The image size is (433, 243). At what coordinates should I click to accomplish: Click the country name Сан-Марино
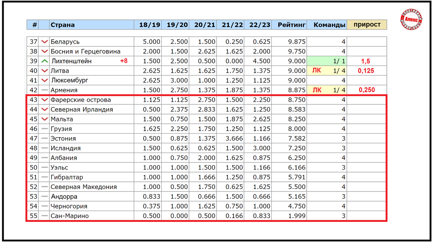tap(70, 216)
